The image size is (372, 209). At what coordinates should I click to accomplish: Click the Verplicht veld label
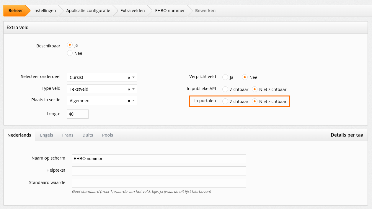point(203,77)
